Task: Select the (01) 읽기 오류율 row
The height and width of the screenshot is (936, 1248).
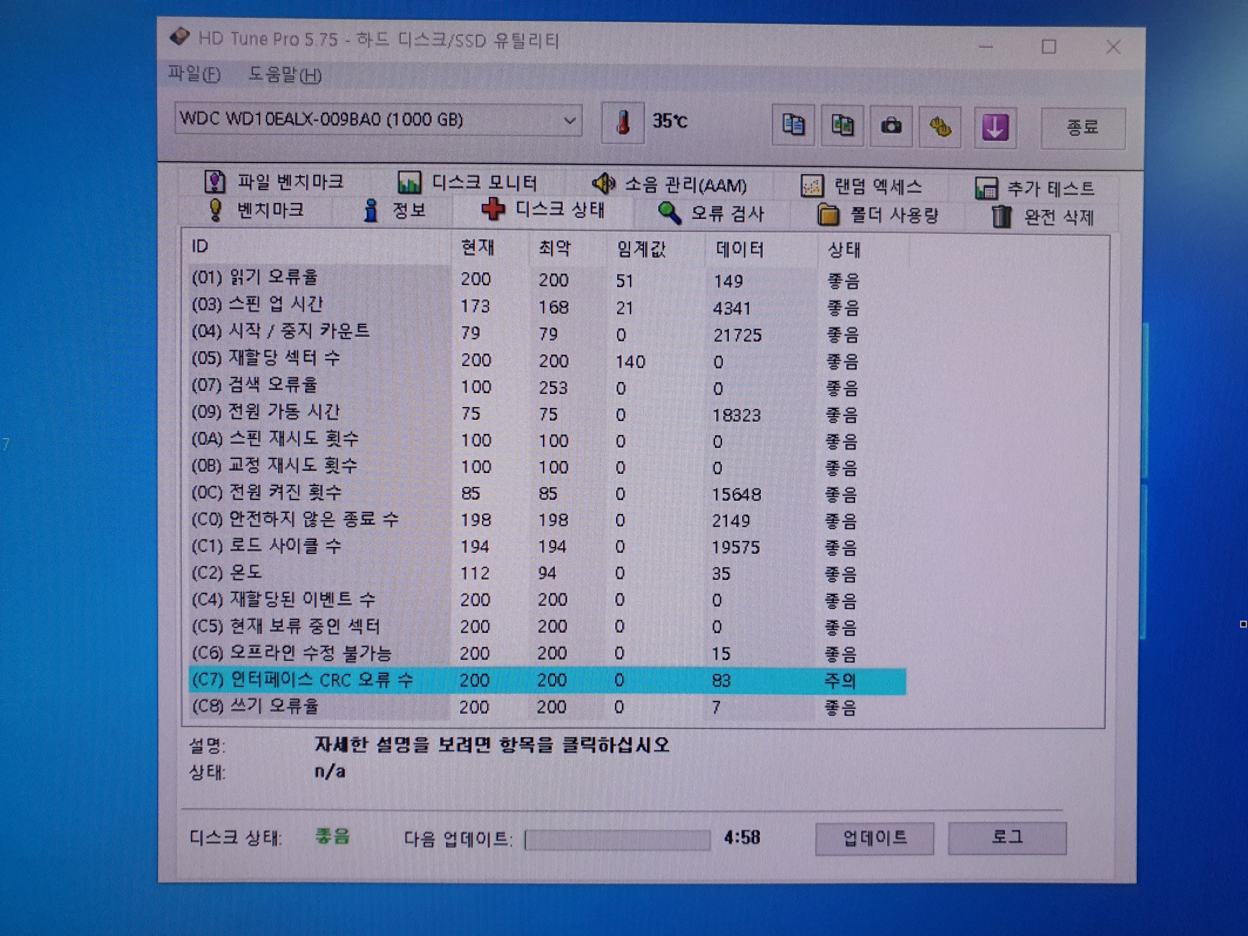Action: (548, 279)
